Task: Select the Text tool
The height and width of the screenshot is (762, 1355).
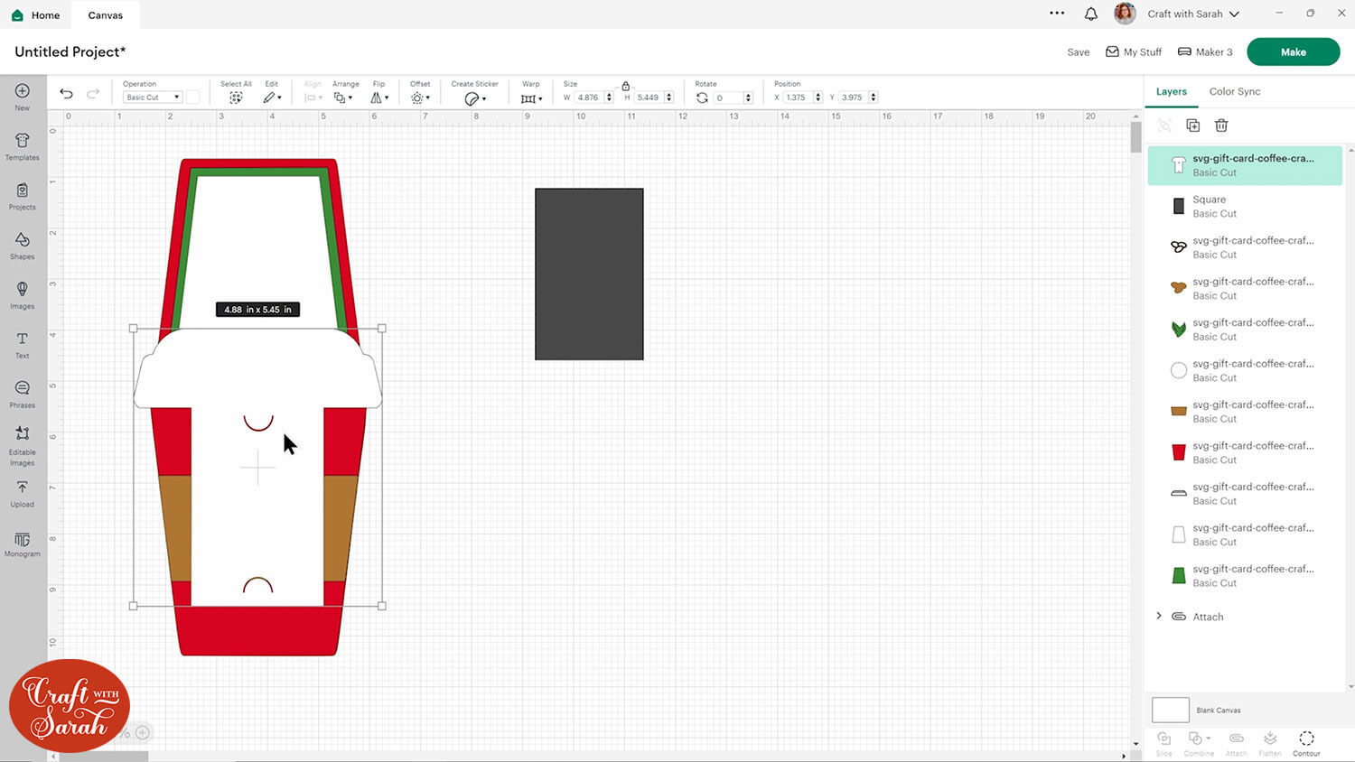Action: click(x=23, y=344)
